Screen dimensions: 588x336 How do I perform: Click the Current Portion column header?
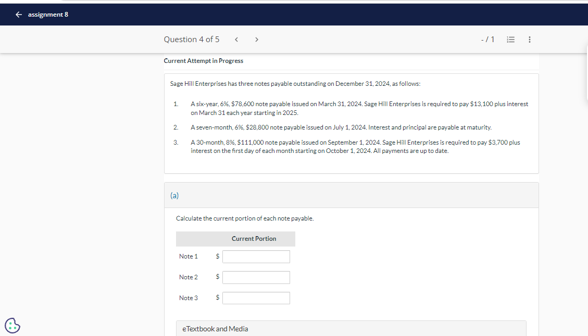pyautogui.click(x=254, y=238)
